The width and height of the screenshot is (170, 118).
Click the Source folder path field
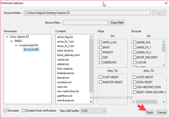point(87,13)
